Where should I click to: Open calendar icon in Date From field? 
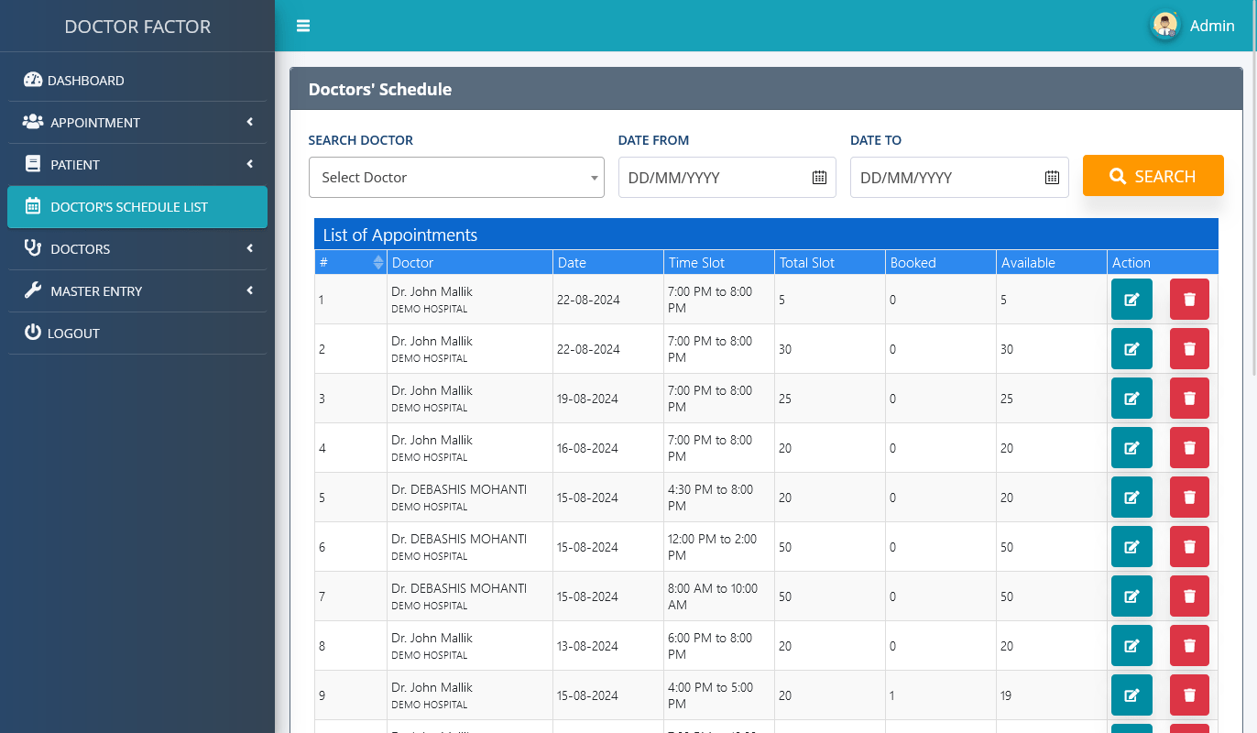[819, 178]
